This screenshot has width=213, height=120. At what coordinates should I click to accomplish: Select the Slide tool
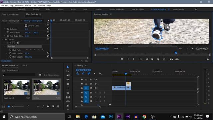click(x=68, y=101)
